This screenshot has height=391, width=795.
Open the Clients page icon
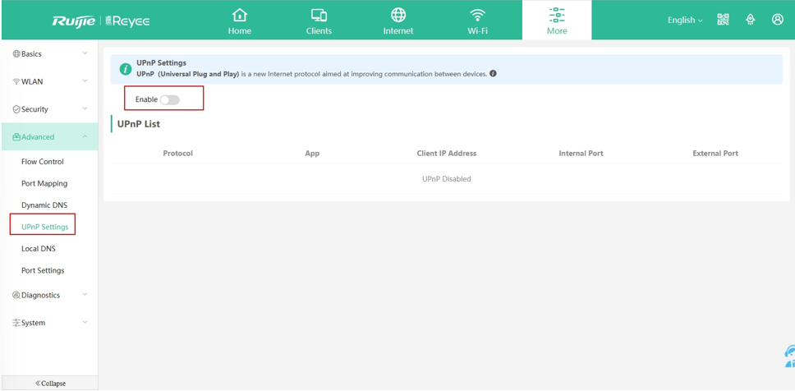pos(319,16)
